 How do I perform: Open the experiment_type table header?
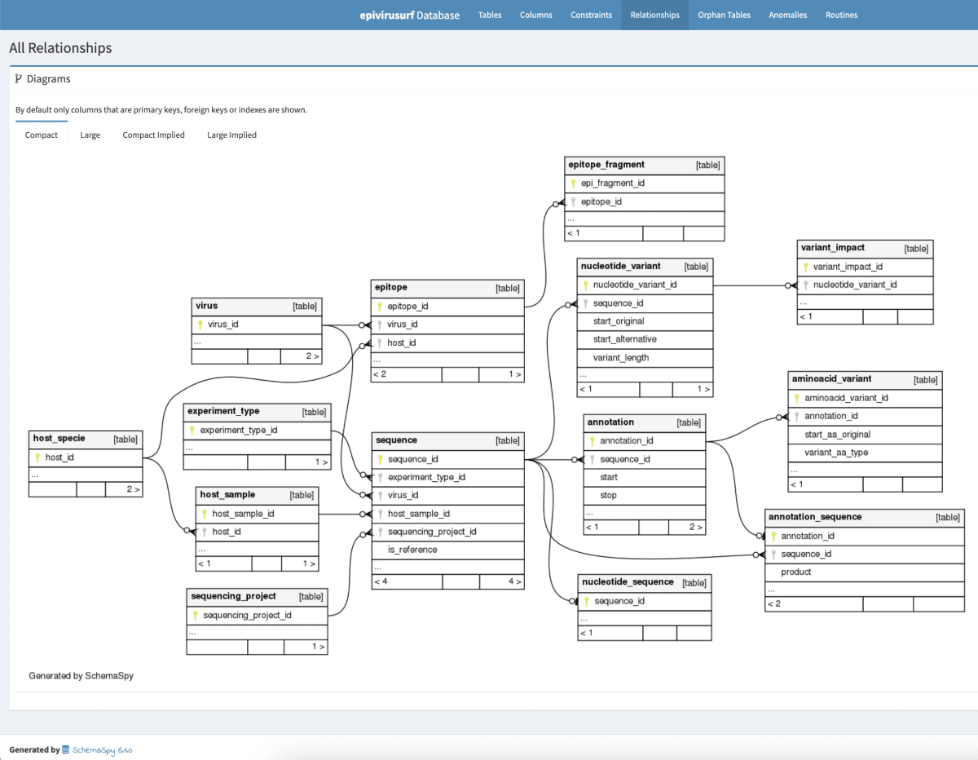[x=257, y=412]
